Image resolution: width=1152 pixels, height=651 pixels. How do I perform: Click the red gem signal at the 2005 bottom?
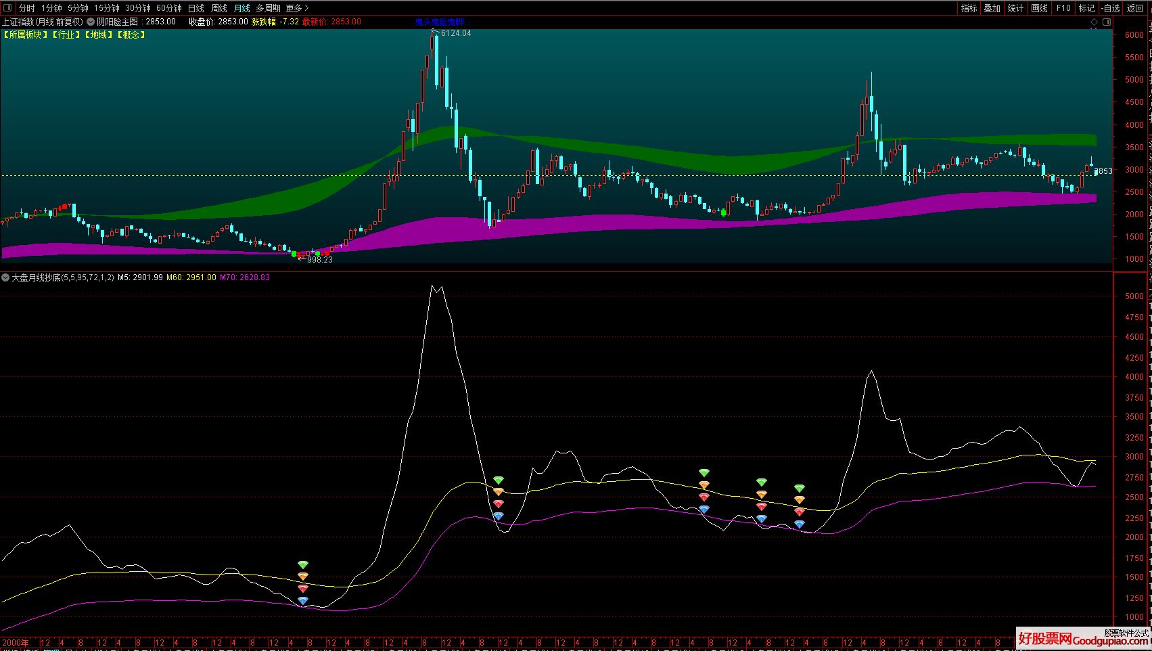pos(302,589)
